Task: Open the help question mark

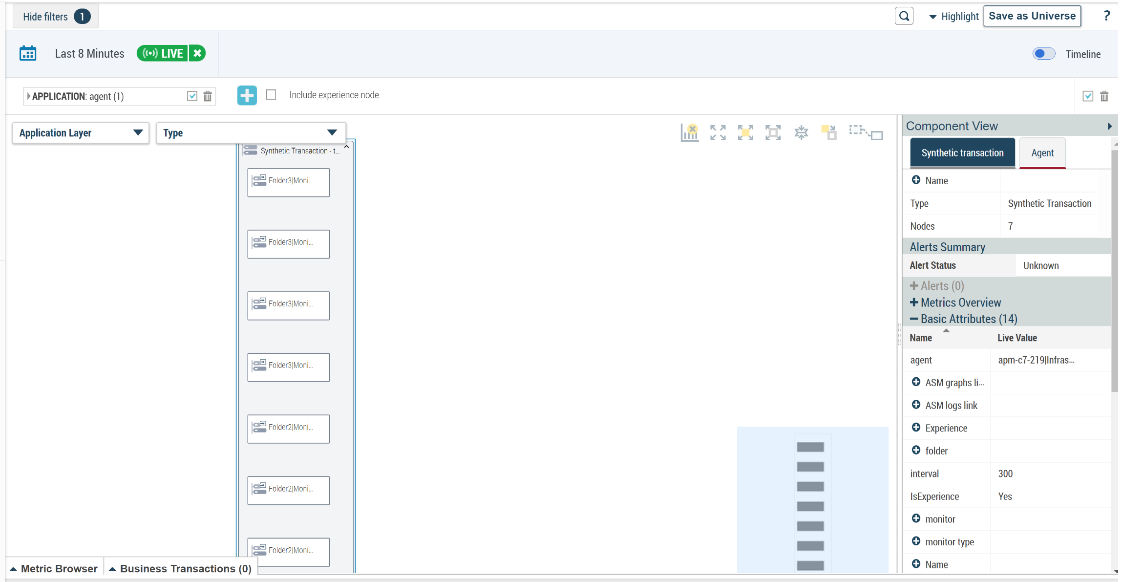Action: (1106, 16)
